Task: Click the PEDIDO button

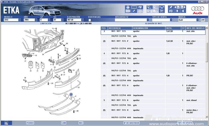Action: point(30,123)
